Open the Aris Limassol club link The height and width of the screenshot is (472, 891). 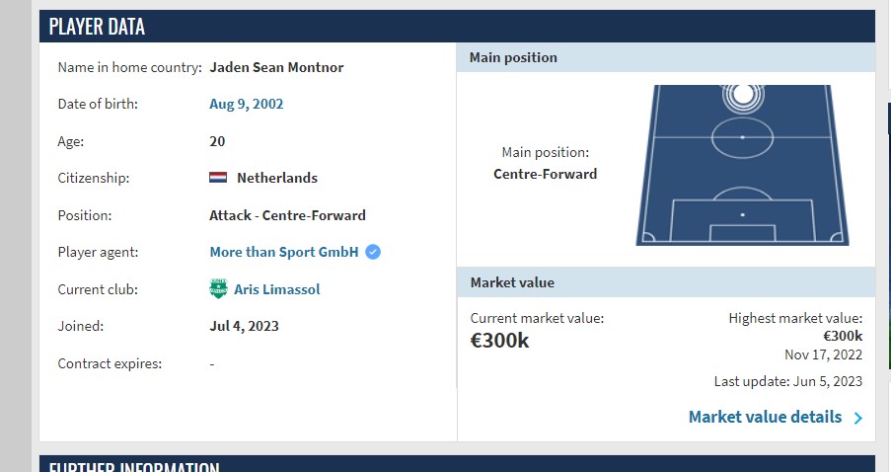click(276, 289)
